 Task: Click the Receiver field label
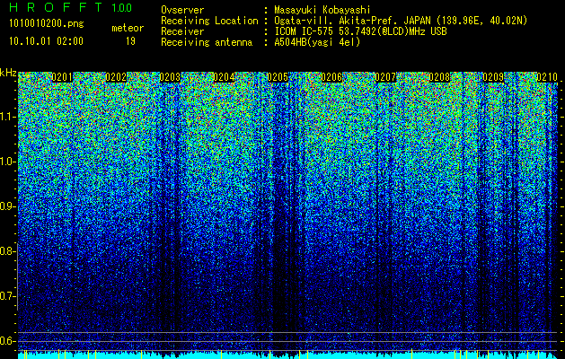pos(182,31)
